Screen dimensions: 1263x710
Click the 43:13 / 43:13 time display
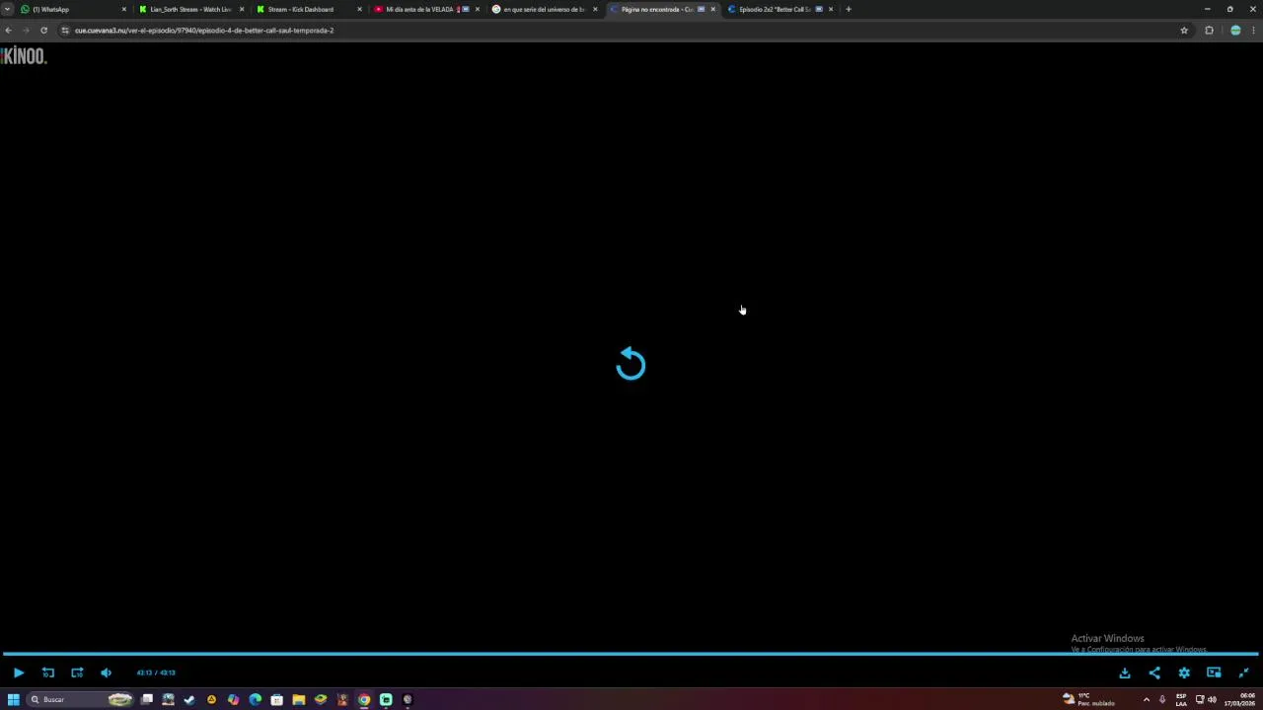click(156, 673)
